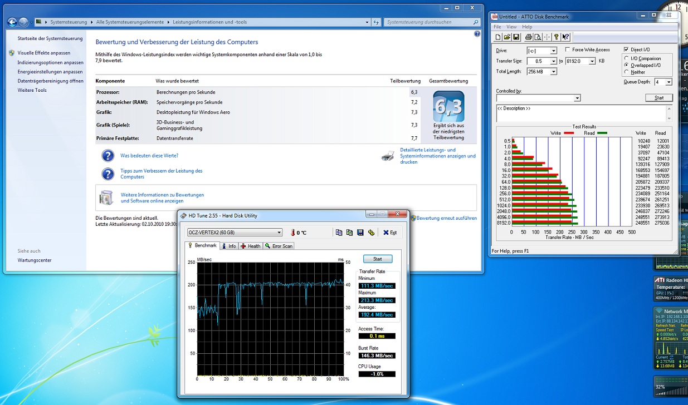The height and width of the screenshot is (405, 688).
Task: Click 'Alle Systemsteuerungselemente' in the address breadcrumb
Action: coord(130,22)
